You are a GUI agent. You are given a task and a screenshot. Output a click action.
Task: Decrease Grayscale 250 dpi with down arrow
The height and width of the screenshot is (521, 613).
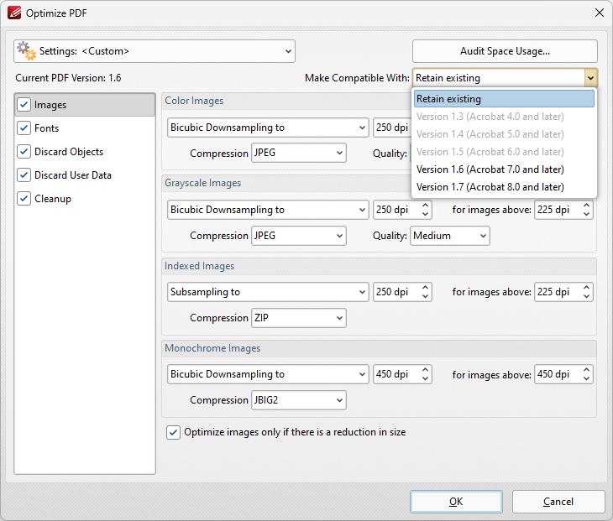426,215
